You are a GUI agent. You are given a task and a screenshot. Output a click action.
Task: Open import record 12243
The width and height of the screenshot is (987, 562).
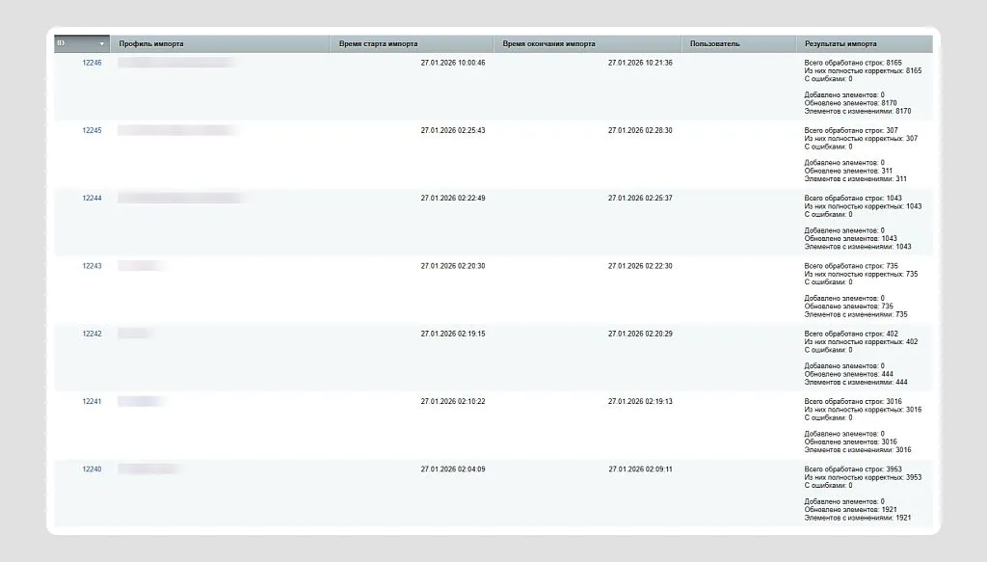(x=92, y=266)
